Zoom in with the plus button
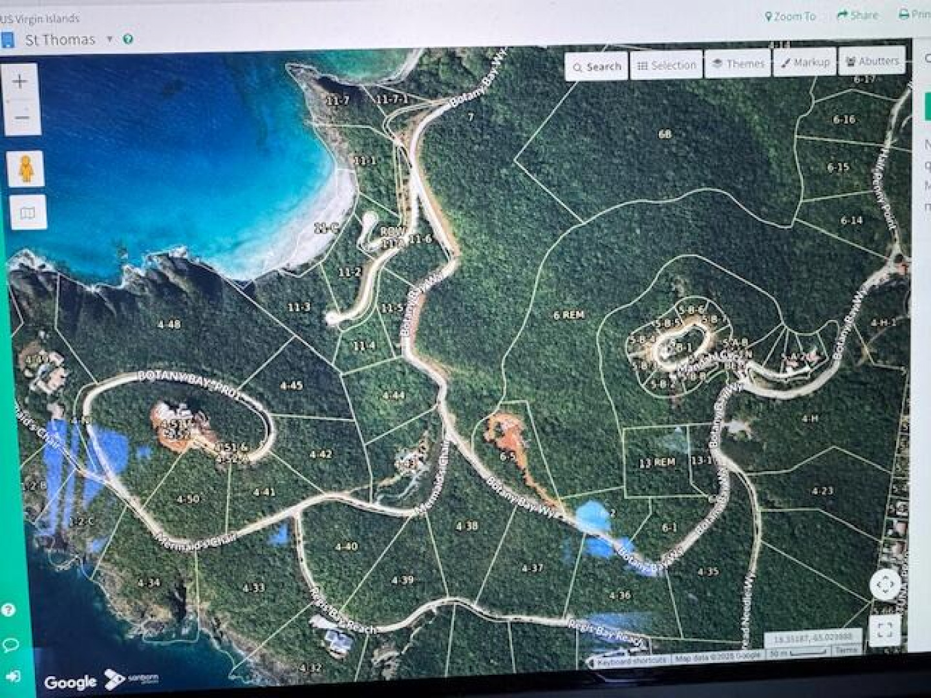Viewport: 931px width, 698px height. (x=20, y=82)
